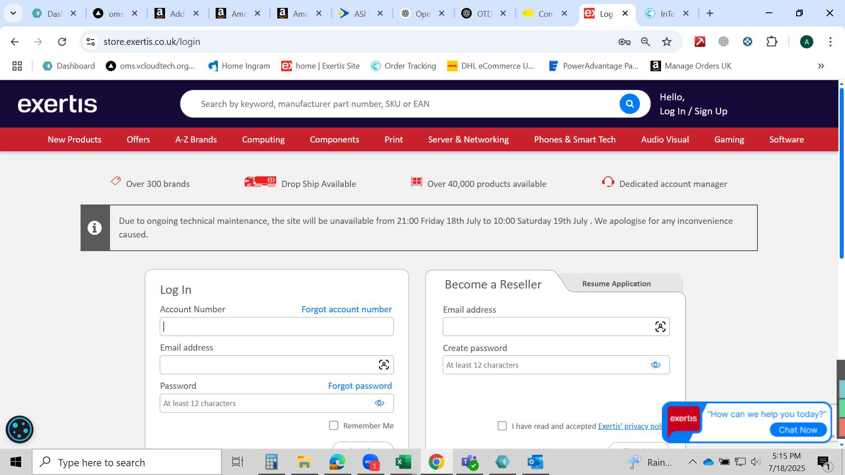
Task: Open the Server & Networking menu
Action: coord(468,139)
